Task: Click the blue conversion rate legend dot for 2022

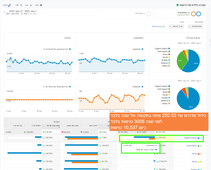Action: [70, 49]
